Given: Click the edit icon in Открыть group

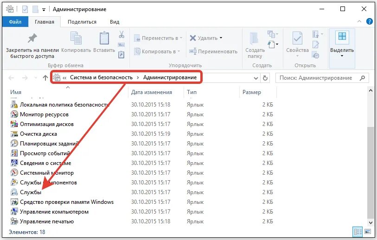Looking at the screenshot, I should point(315,44).
